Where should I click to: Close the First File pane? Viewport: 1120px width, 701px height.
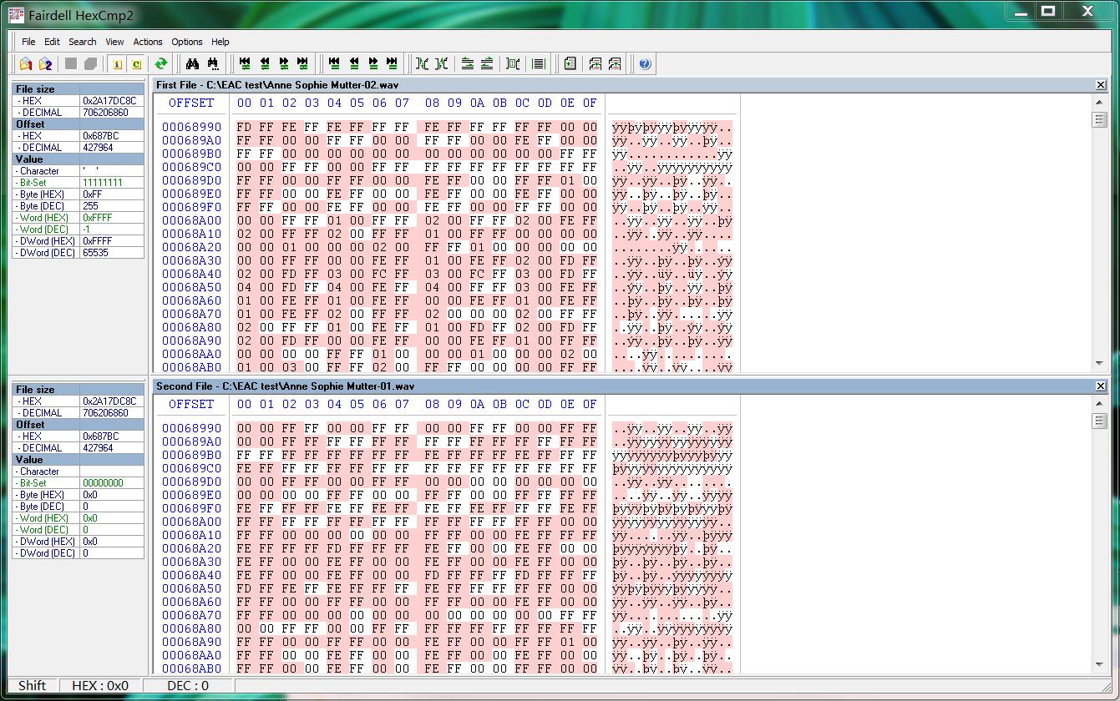pos(1101,85)
